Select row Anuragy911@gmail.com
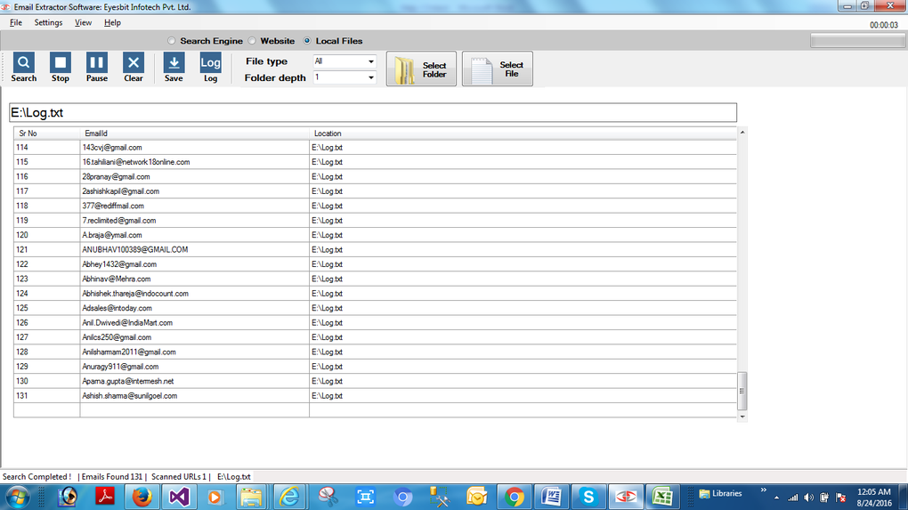This screenshot has height=510, width=908. (376, 367)
